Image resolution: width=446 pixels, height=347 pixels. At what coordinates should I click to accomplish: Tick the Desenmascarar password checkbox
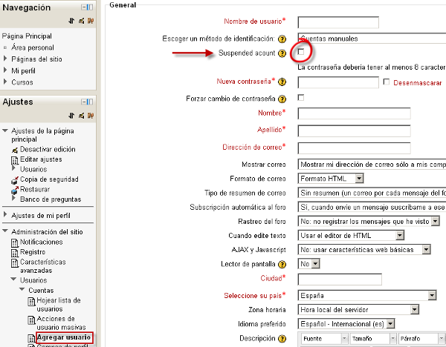coord(387,82)
